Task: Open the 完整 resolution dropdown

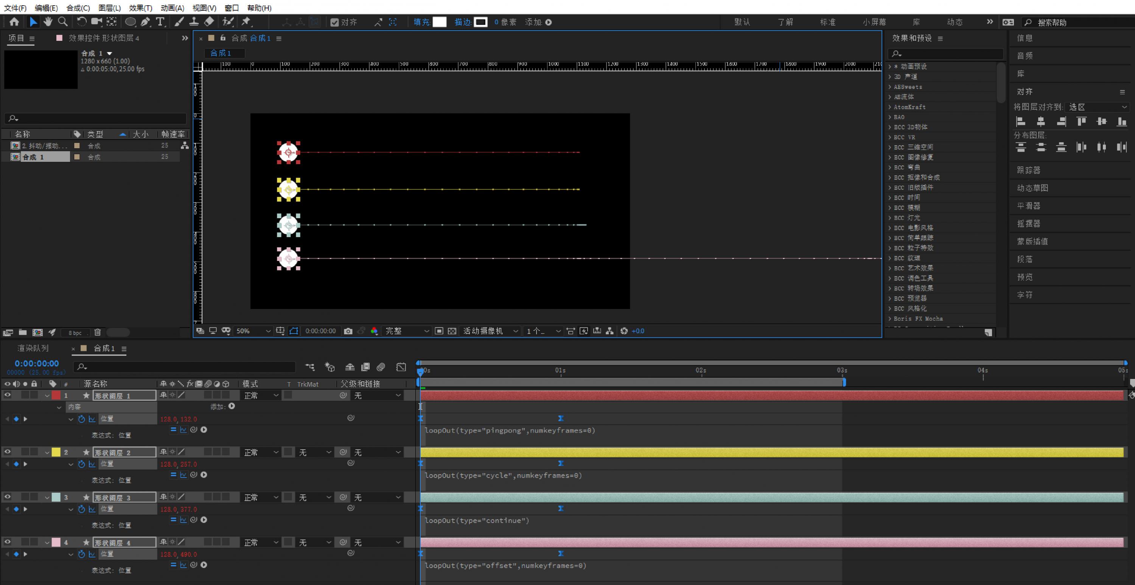Action: pyautogui.click(x=406, y=331)
